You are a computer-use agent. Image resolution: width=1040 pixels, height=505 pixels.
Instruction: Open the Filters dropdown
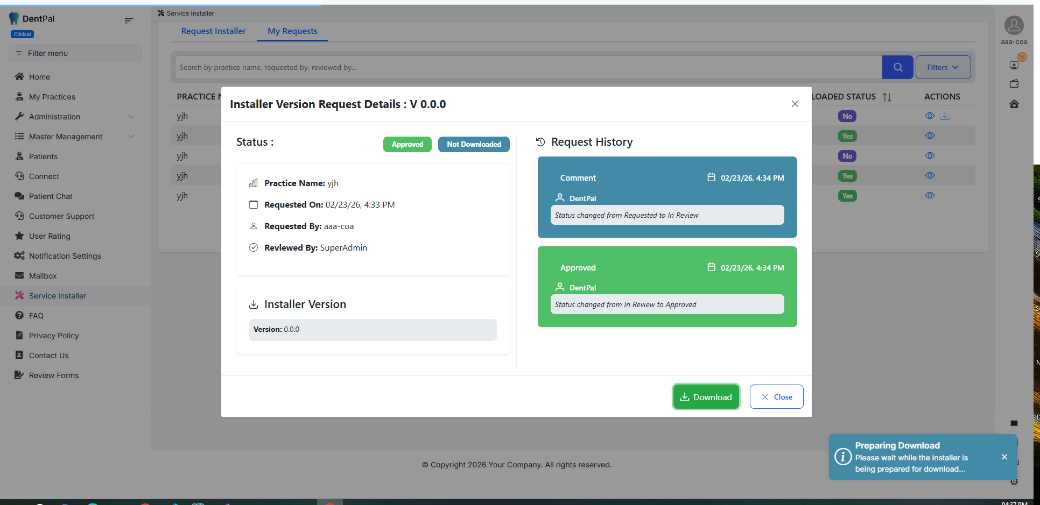(943, 67)
